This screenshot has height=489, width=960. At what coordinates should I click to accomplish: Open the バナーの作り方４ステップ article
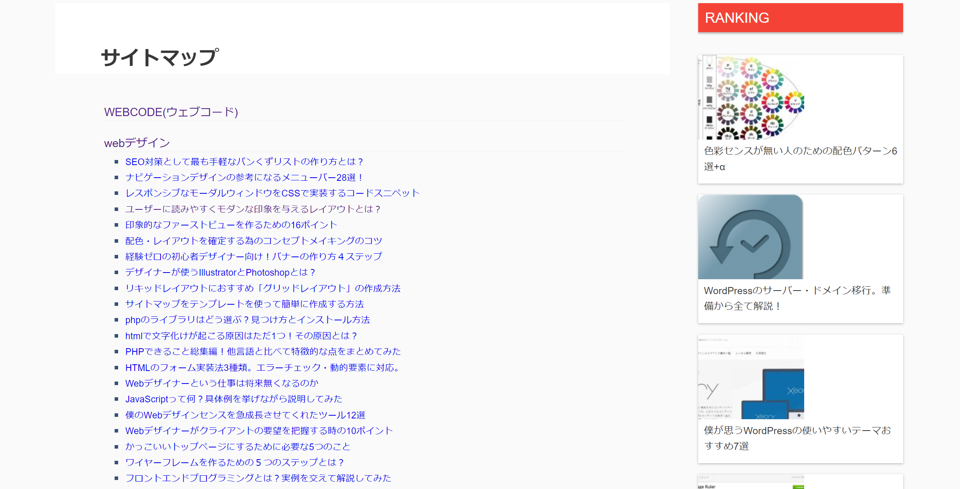pos(253,256)
